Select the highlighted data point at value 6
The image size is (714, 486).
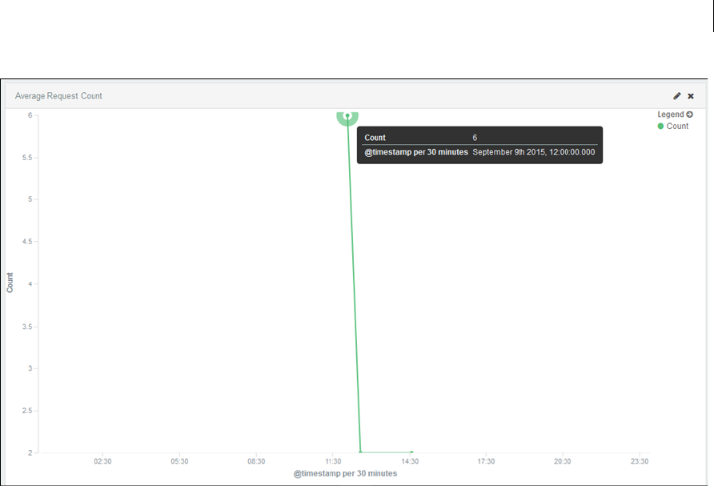[347, 115]
